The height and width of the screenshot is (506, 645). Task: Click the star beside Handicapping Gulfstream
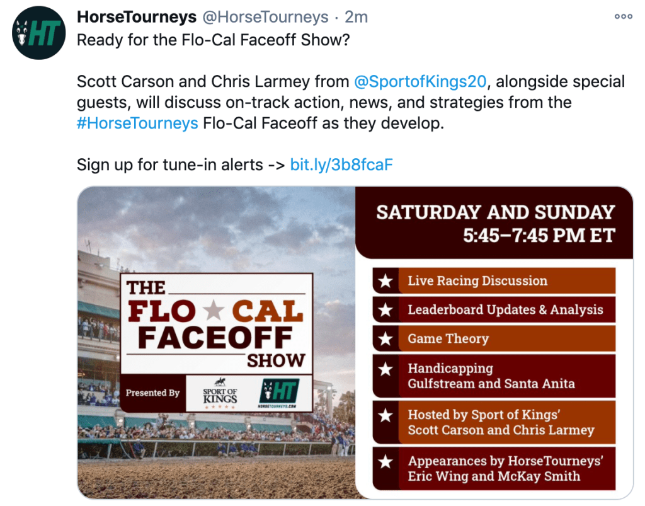[385, 369]
